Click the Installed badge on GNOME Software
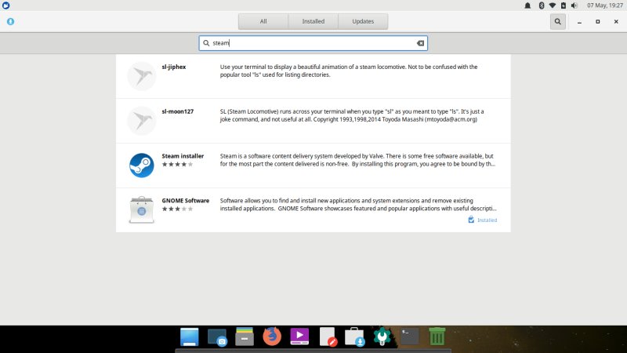The image size is (627, 353). pyautogui.click(x=482, y=220)
